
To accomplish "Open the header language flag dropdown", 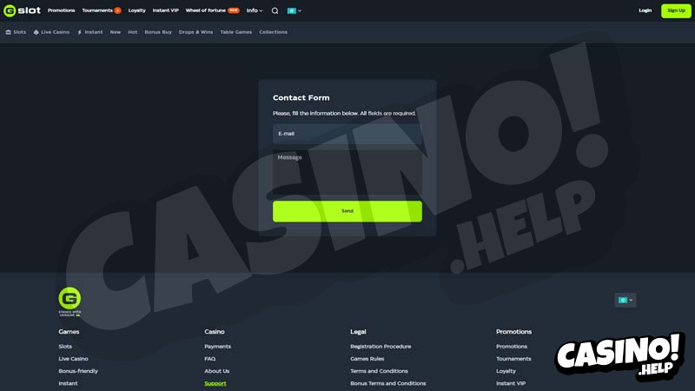I will pos(295,10).
